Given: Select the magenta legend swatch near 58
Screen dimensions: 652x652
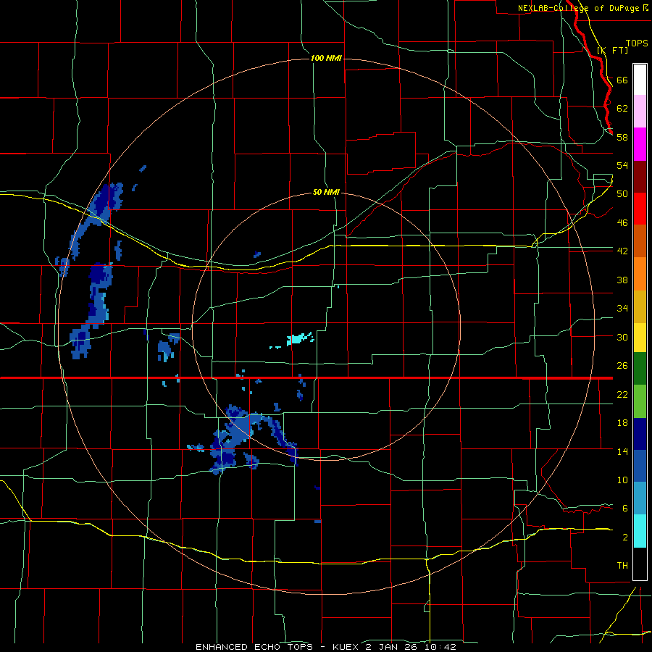Looking at the screenshot, I should pos(640,144).
